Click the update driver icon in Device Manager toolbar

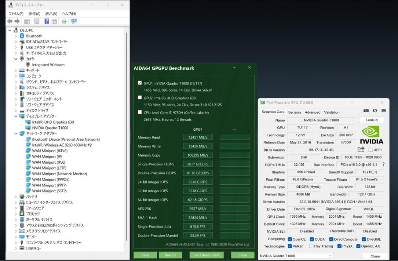point(64,21)
